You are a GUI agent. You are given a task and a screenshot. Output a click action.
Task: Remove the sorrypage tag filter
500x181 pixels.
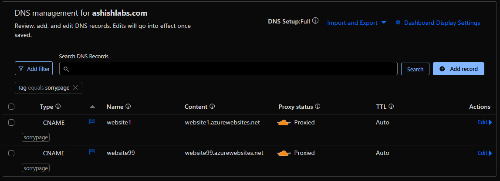point(75,88)
